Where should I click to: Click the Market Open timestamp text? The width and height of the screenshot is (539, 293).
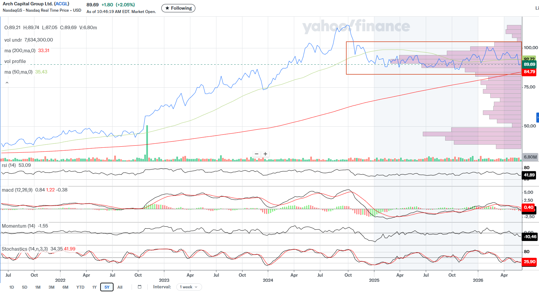tap(121, 12)
